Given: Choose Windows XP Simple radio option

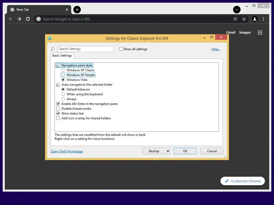Looking at the screenshot, I should (x=63, y=75).
